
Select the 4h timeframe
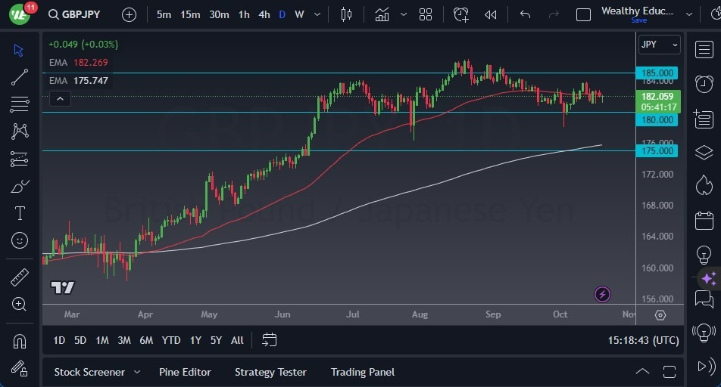coord(264,14)
